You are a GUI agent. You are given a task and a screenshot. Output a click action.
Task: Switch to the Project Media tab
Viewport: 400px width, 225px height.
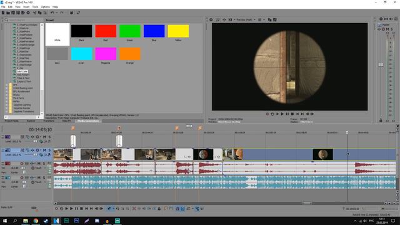pyautogui.click(x=11, y=121)
